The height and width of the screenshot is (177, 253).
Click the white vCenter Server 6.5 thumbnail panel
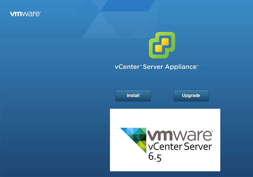(x=165, y=140)
